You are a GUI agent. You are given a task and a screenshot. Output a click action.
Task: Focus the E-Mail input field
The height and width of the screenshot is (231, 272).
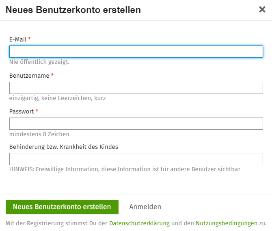[136, 52]
